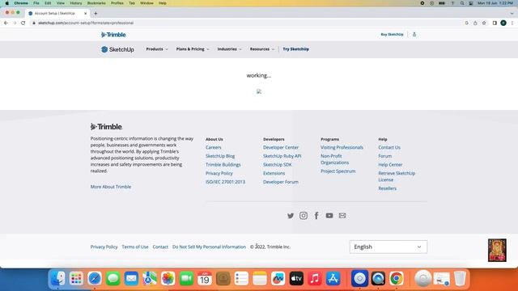Open the SketchUp Blog link
This screenshot has height=291, width=518.
pos(220,156)
